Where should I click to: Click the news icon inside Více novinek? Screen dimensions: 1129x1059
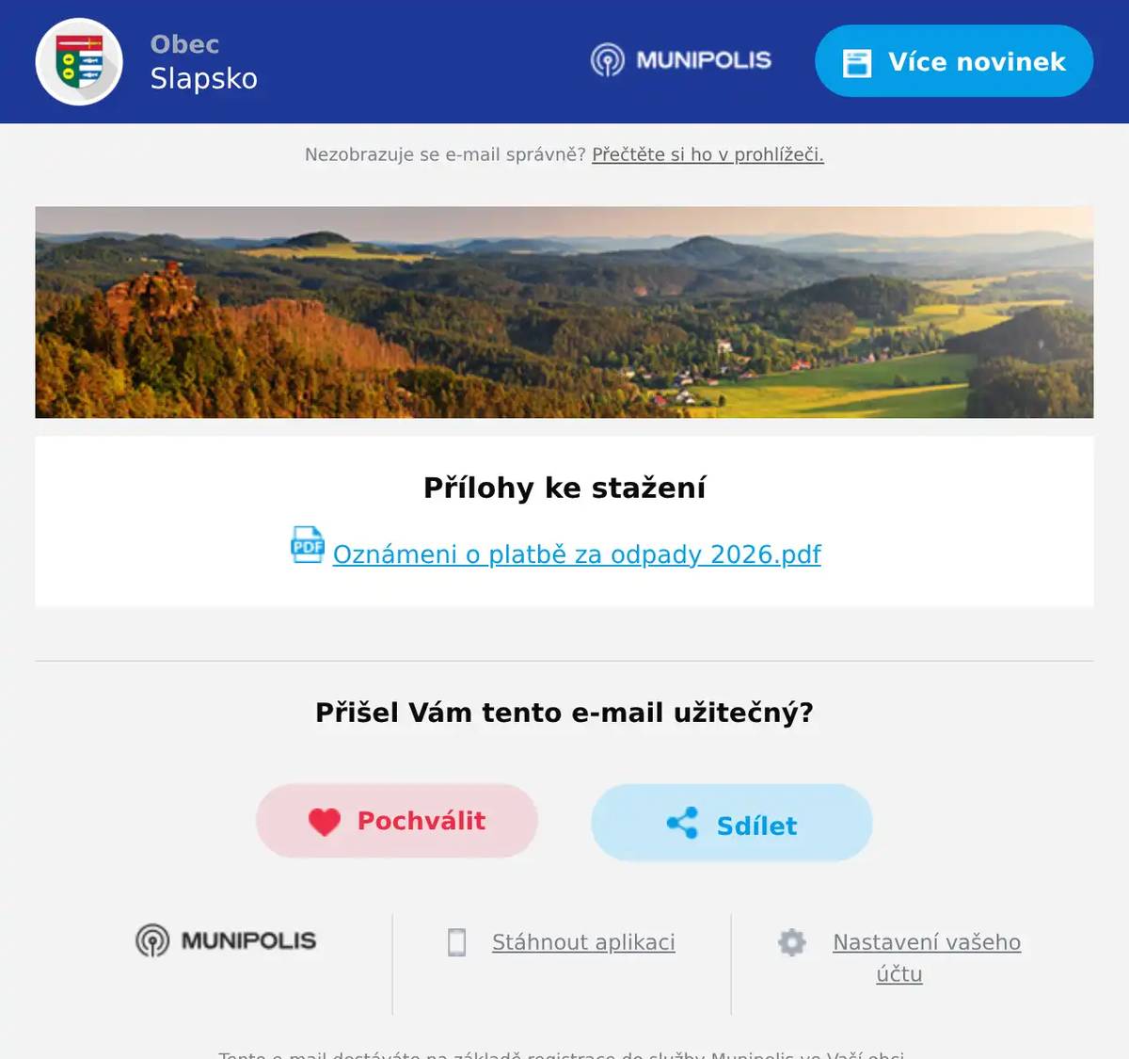coord(857,62)
